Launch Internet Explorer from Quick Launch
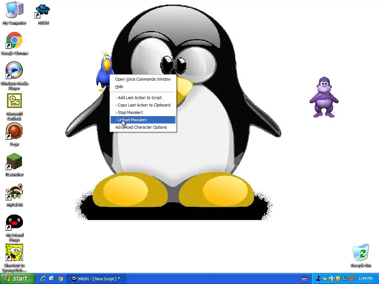The height and width of the screenshot is (284, 379). coord(43,279)
